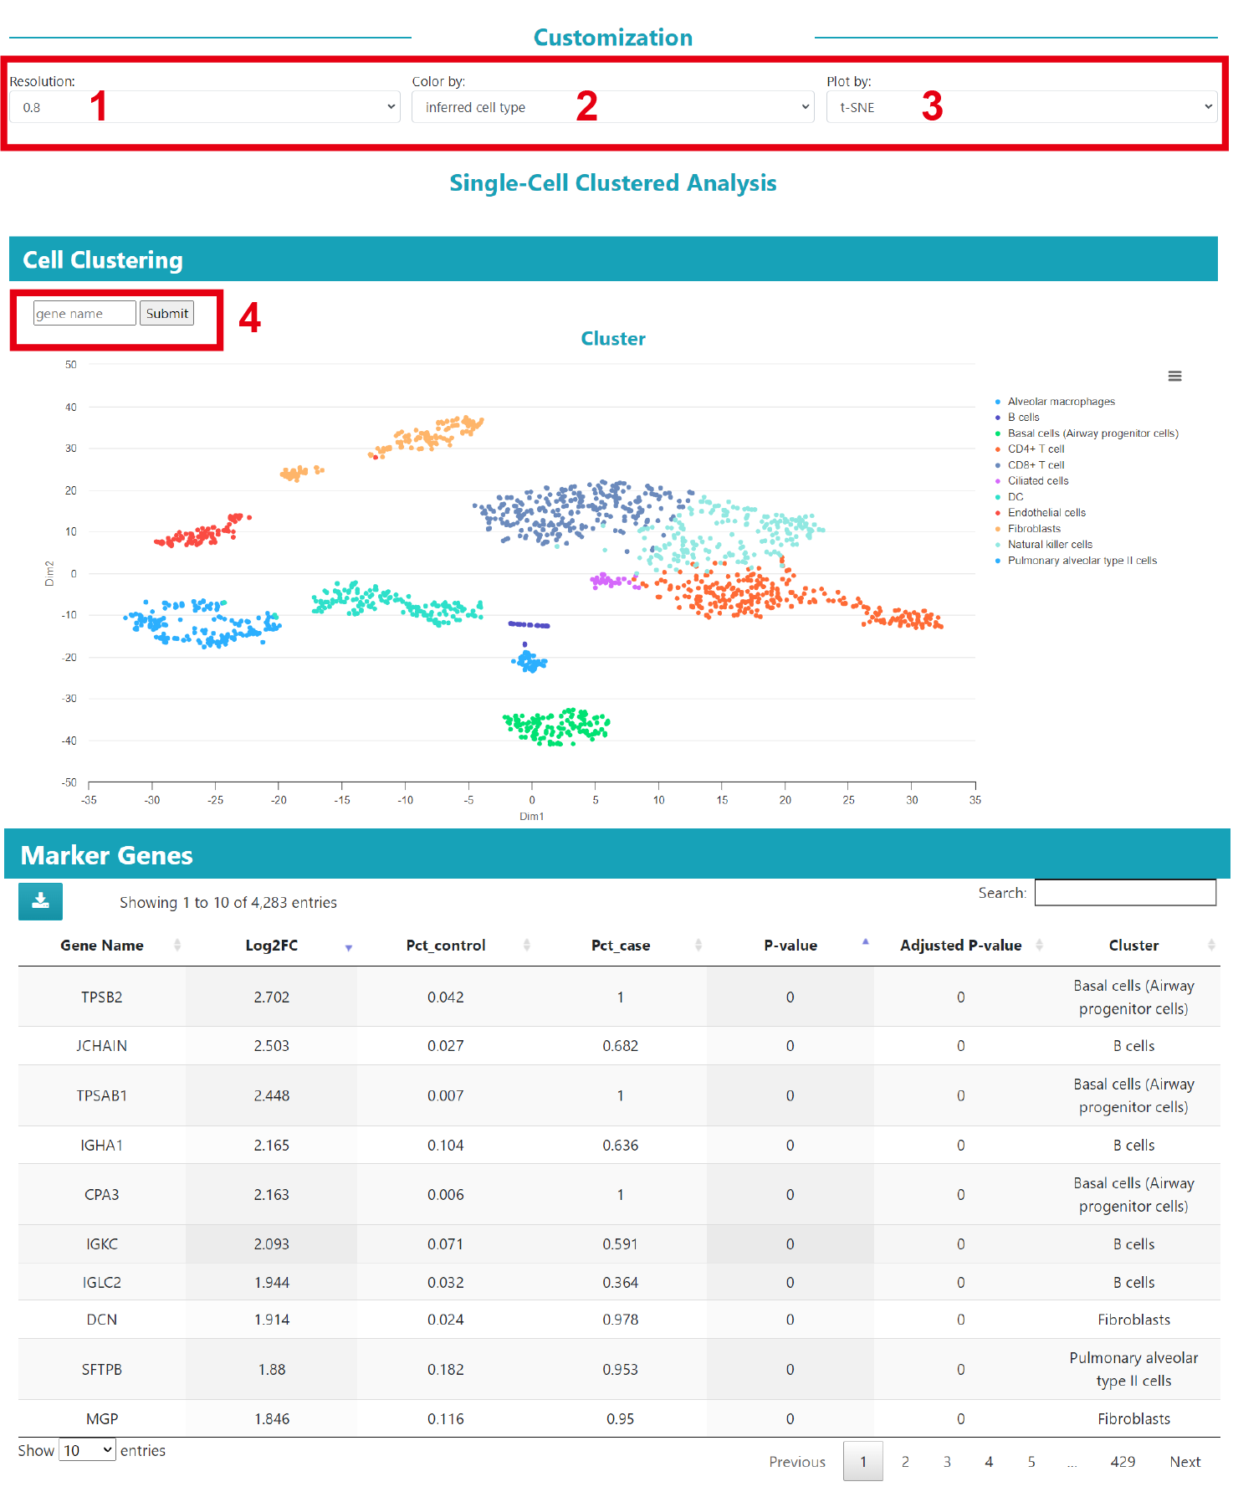Image resolution: width=1233 pixels, height=1492 pixels.
Task: Select the IGLC2 gene cell
Action: tap(102, 1282)
